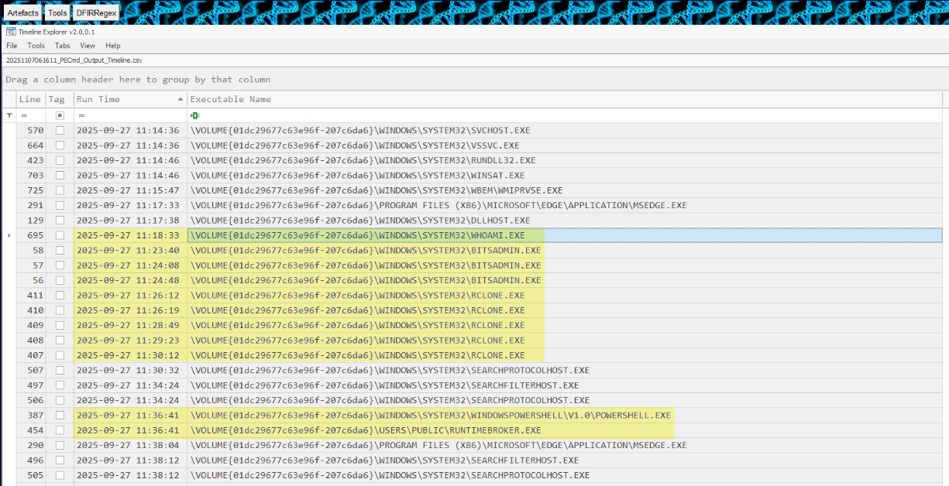This screenshot has height=486, width=949.
Task: Sort by Executable Name column header
Action: (x=230, y=99)
